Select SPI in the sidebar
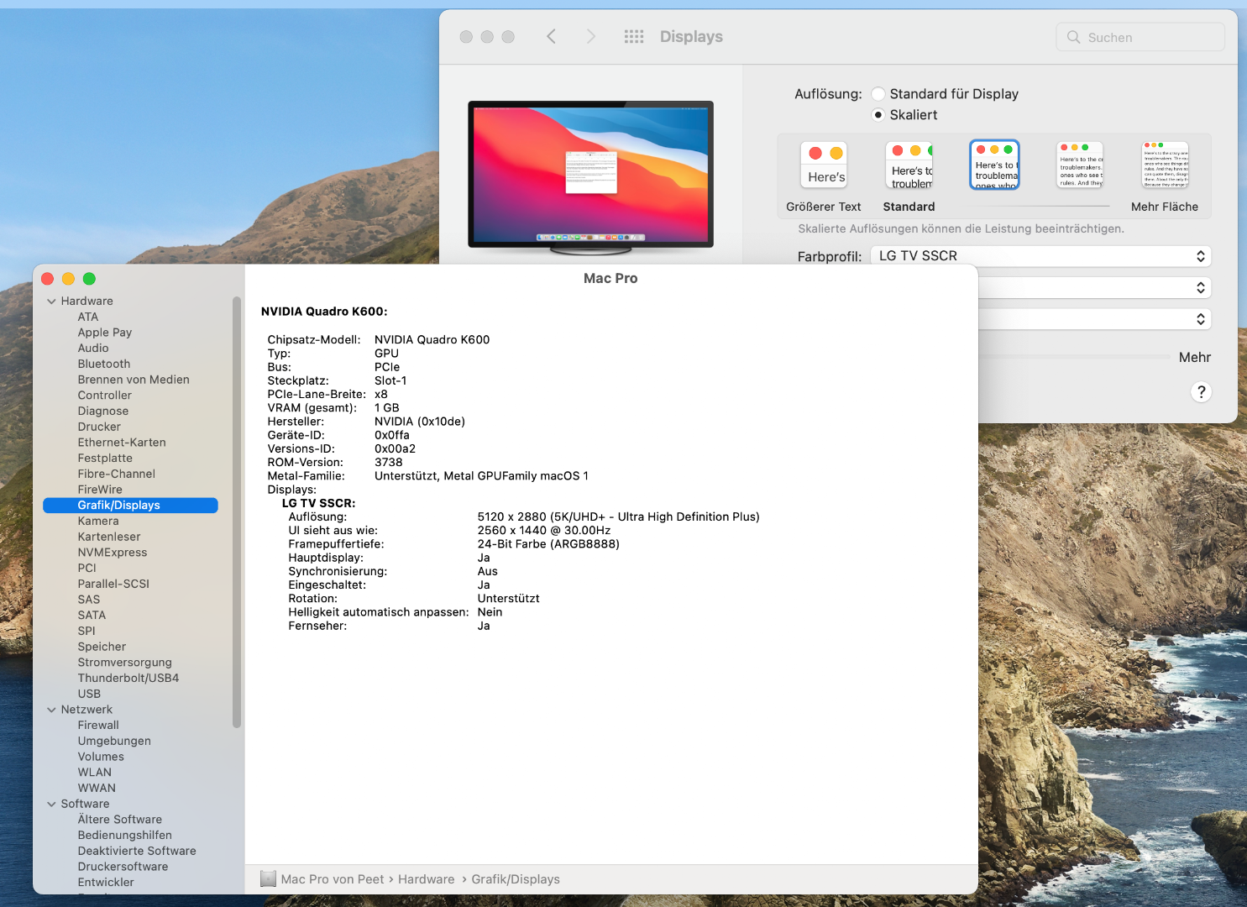This screenshot has height=907, width=1247. tap(86, 631)
